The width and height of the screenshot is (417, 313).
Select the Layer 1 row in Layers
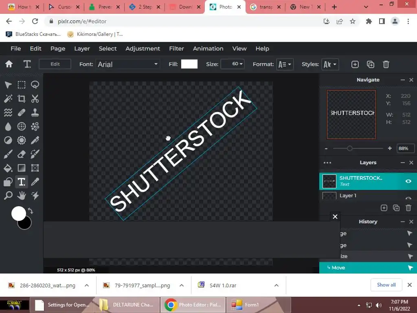pos(368,196)
